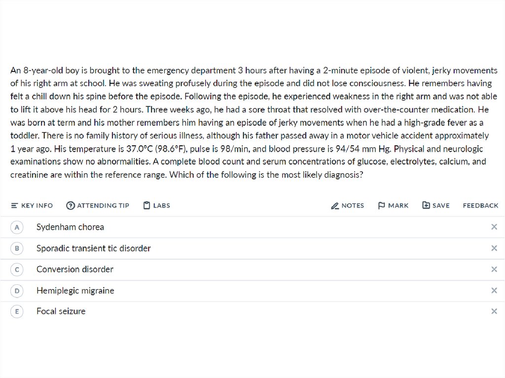Cross out the Sydenham chorea option
The image size is (505, 378).
coord(494,227)
